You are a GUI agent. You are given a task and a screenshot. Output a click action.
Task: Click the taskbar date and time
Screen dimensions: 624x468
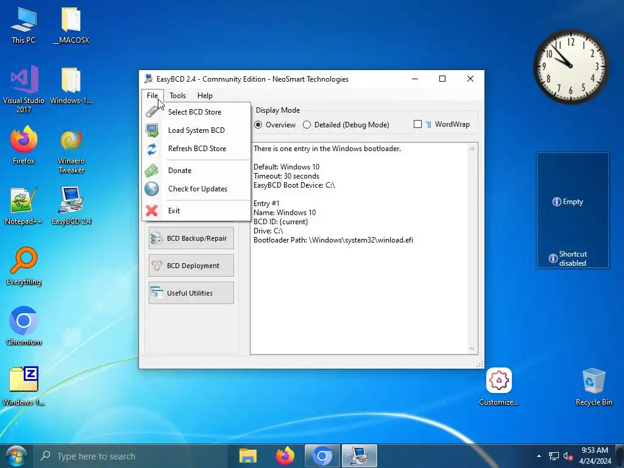(595, 456)
